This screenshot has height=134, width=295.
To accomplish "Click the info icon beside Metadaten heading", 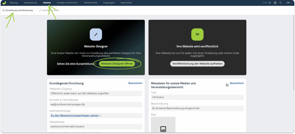I will [227, 85].
